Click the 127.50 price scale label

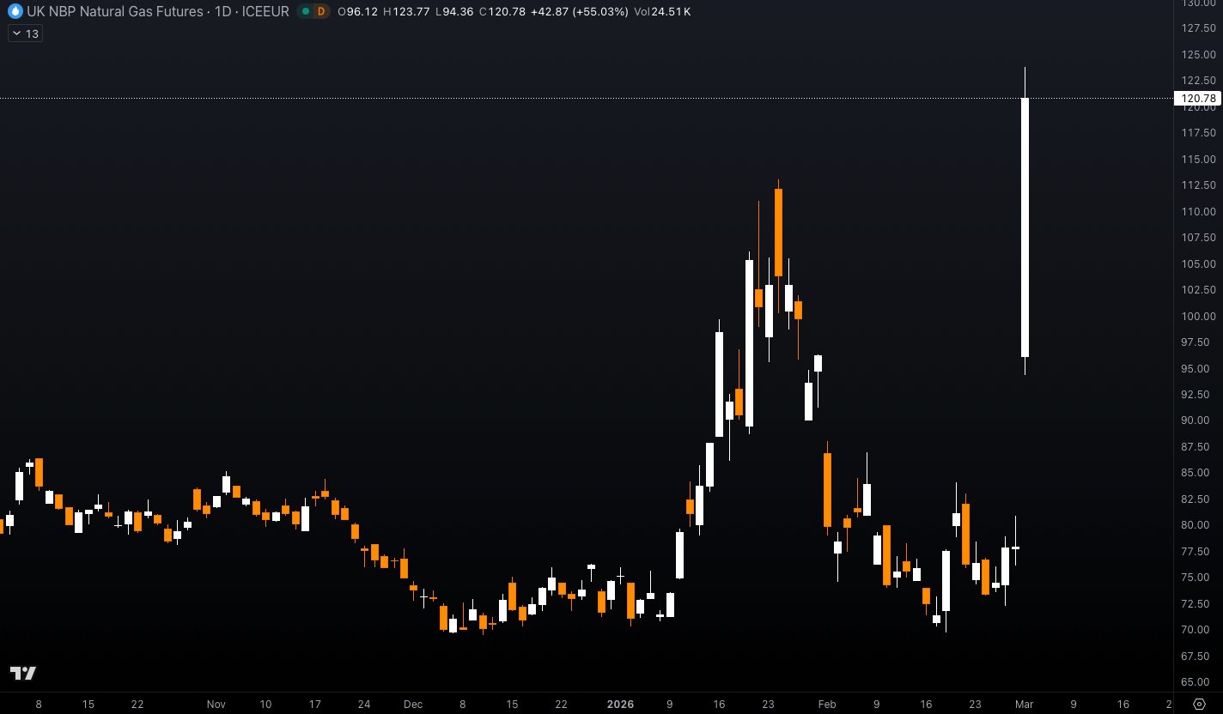1198,28
